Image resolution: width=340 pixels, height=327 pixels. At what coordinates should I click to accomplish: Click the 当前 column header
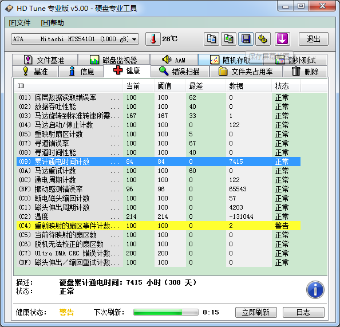pos(139,86)
